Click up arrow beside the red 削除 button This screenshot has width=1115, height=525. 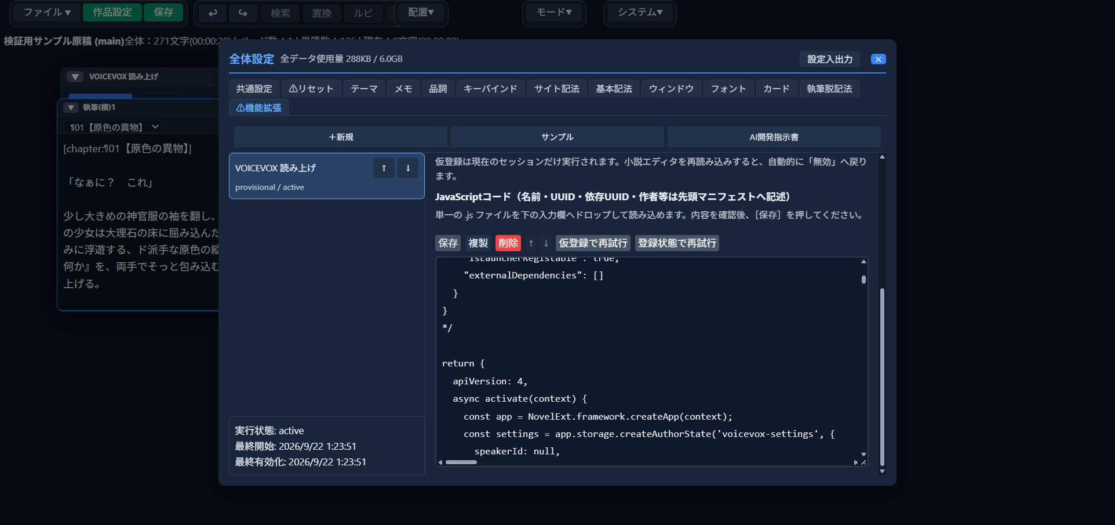click(x=531, y=243)
